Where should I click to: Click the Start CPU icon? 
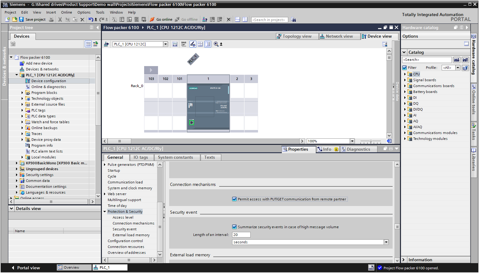tap(212, 19)
